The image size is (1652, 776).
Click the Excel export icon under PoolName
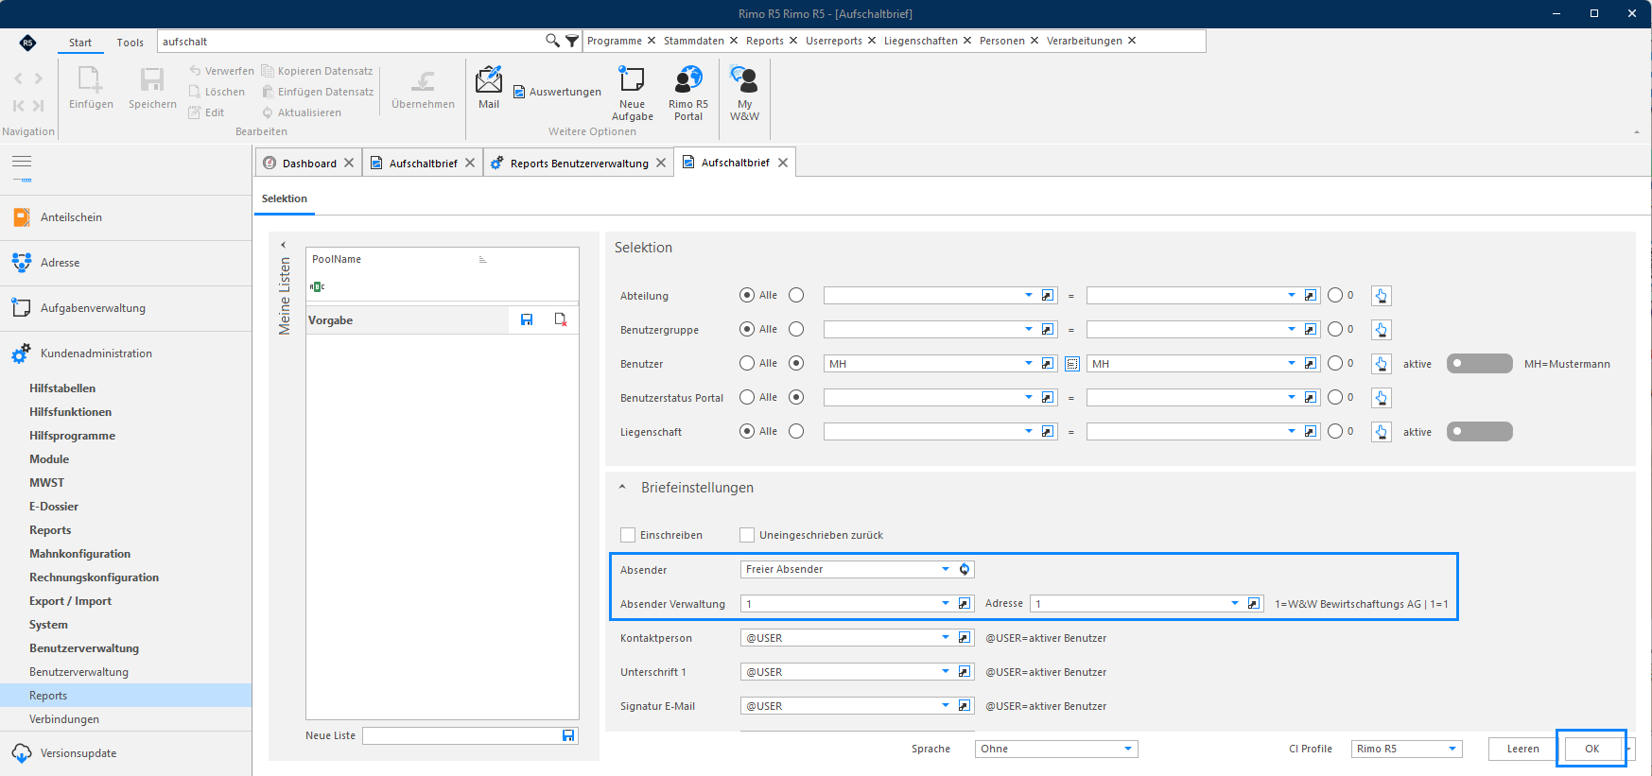coord(317,286)
